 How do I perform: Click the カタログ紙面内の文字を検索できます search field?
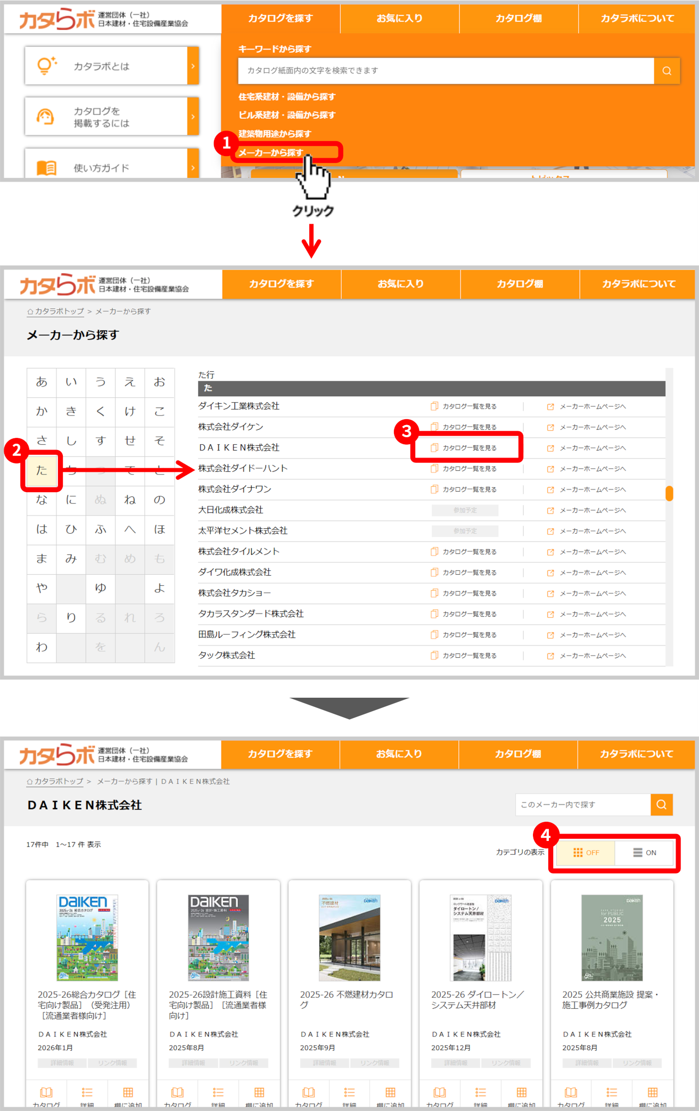(x=446, y=71)
